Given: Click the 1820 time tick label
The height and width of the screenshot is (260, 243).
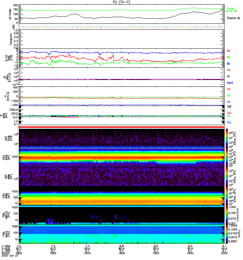Looking at the screenshot, I should [53, 253].
